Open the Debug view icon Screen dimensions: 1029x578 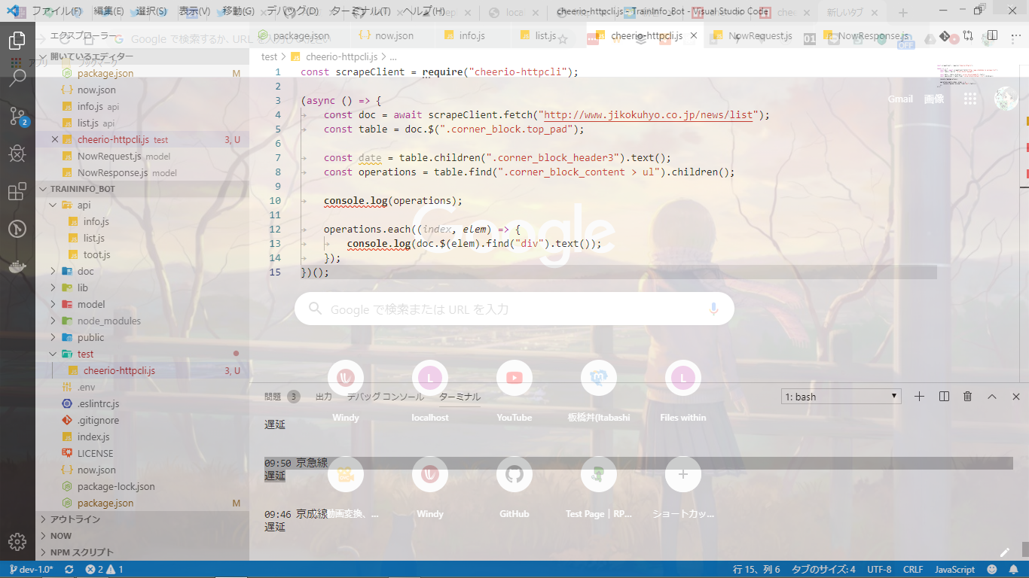(x=17, y=154)
